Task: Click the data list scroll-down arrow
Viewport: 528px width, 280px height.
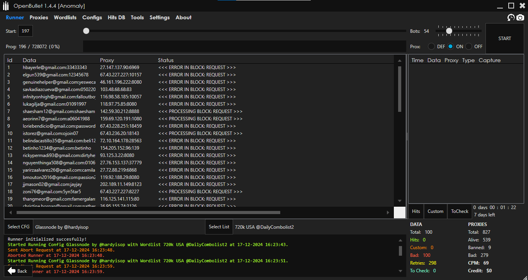Action: click(400, 201)
